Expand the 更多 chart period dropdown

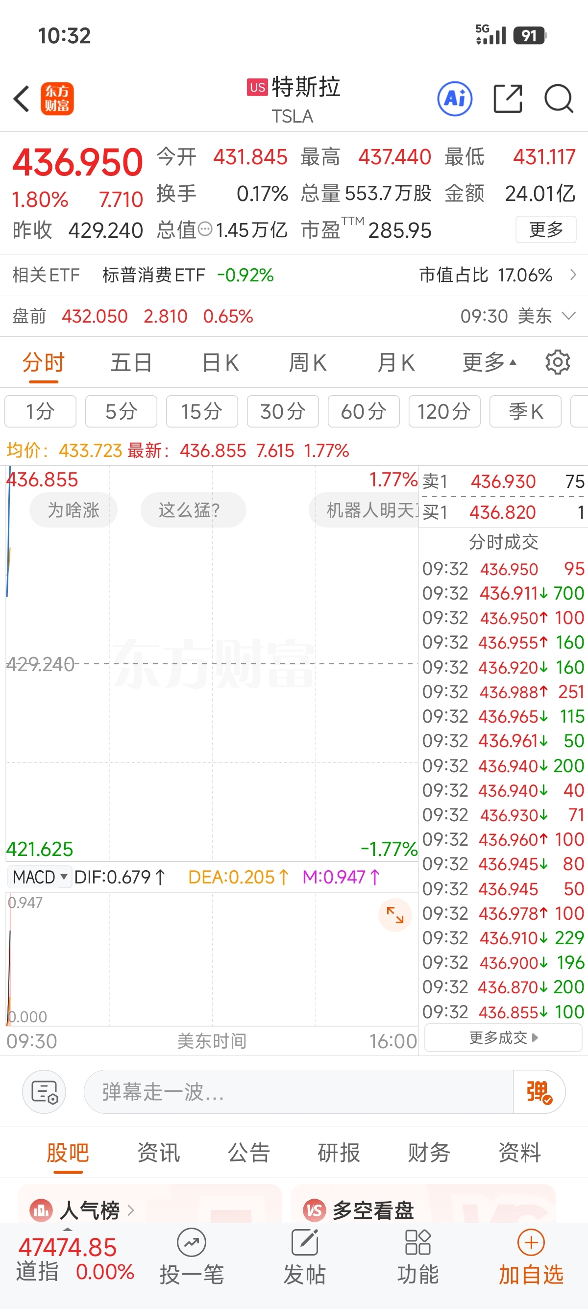point(490,362)
